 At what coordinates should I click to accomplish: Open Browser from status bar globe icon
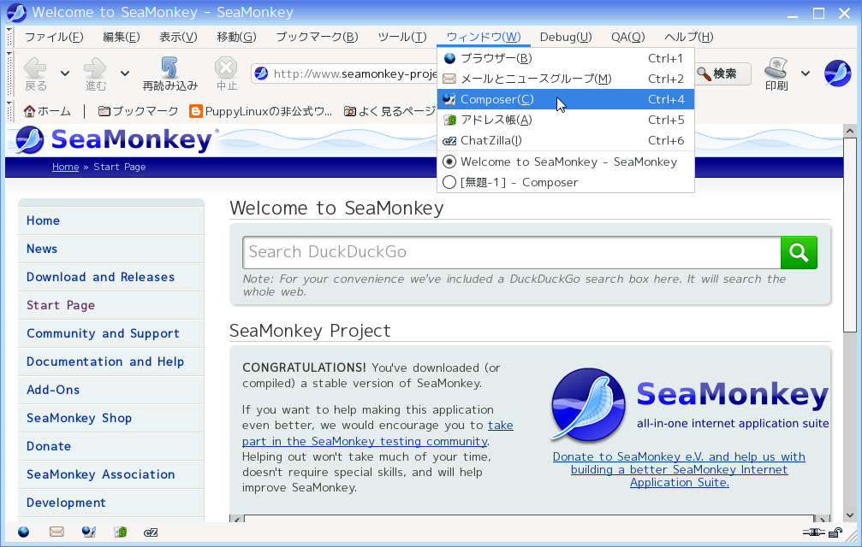[24, 532]
